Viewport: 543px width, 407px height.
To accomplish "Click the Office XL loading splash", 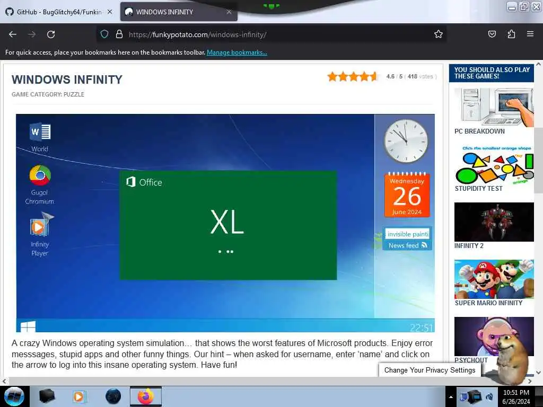I will point(228,225).
